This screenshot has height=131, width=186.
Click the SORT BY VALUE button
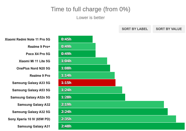click(x=169, y=29)
